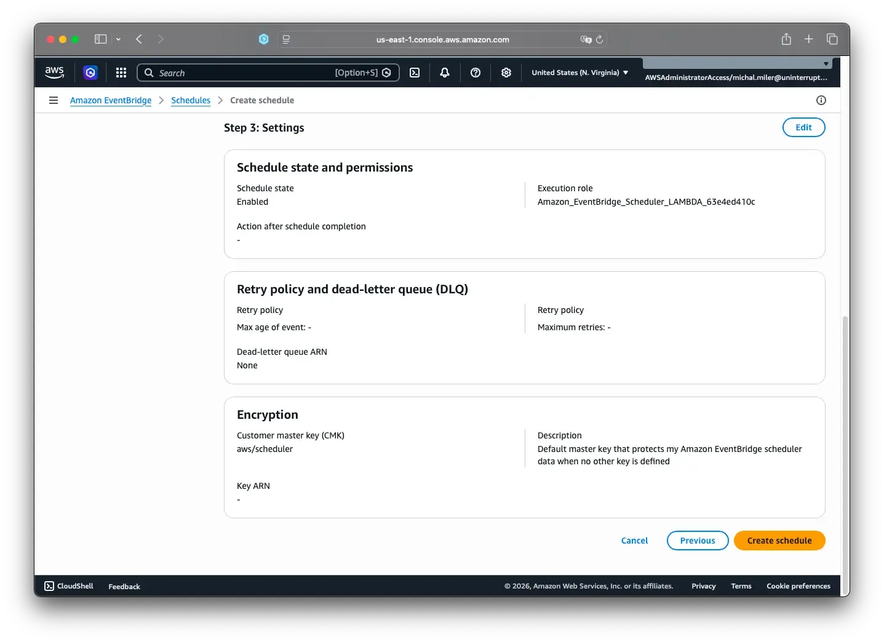Click the Create schedule breadcrumb text
The image size is (884, 642).
click(262, 100)
